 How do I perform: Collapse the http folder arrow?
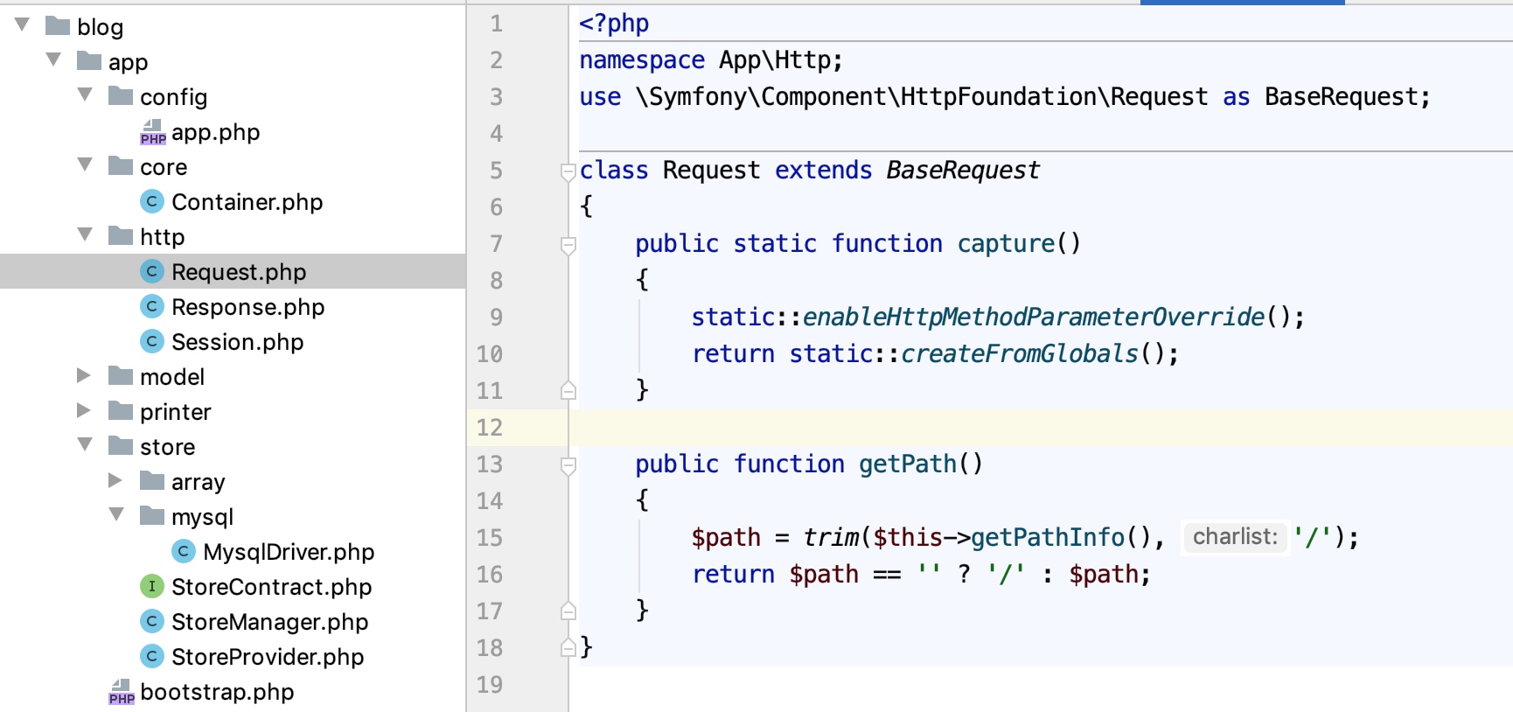tap(86, 234)
